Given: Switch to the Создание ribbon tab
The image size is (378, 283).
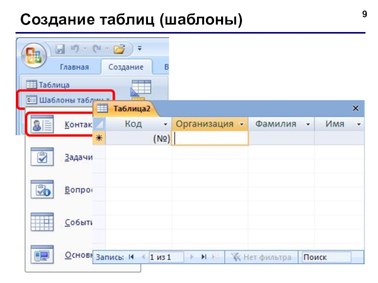Looking at the screenshot, I should pos(126,67).
